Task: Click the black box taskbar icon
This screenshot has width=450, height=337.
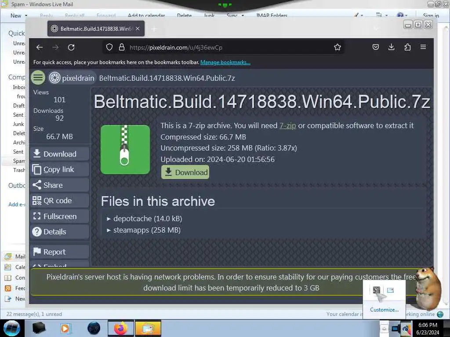Action: point(39,328)
